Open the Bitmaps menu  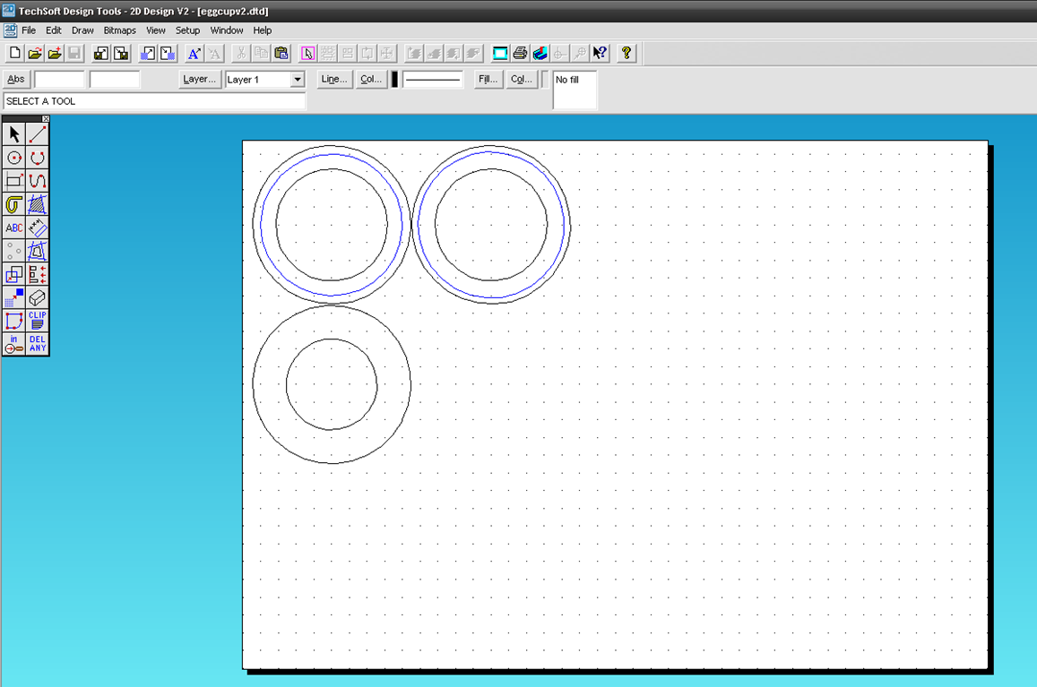(119, 30)
